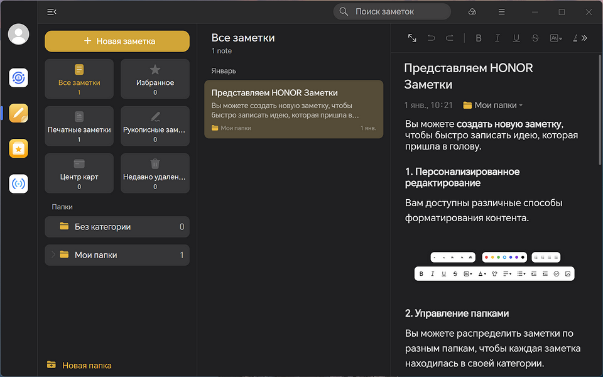603x377 pixels.
Task: Open the text highlight style dropdown
Action: 556,38
